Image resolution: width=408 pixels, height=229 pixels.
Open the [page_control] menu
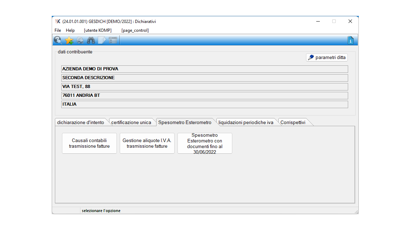click(135, 30)
